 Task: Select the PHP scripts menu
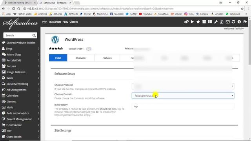(45, 22)
